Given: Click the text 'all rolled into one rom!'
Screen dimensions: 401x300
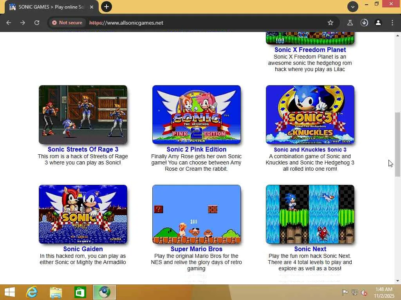Looking at the screenshot, I should pyautogui.click(x=310, y=169).
